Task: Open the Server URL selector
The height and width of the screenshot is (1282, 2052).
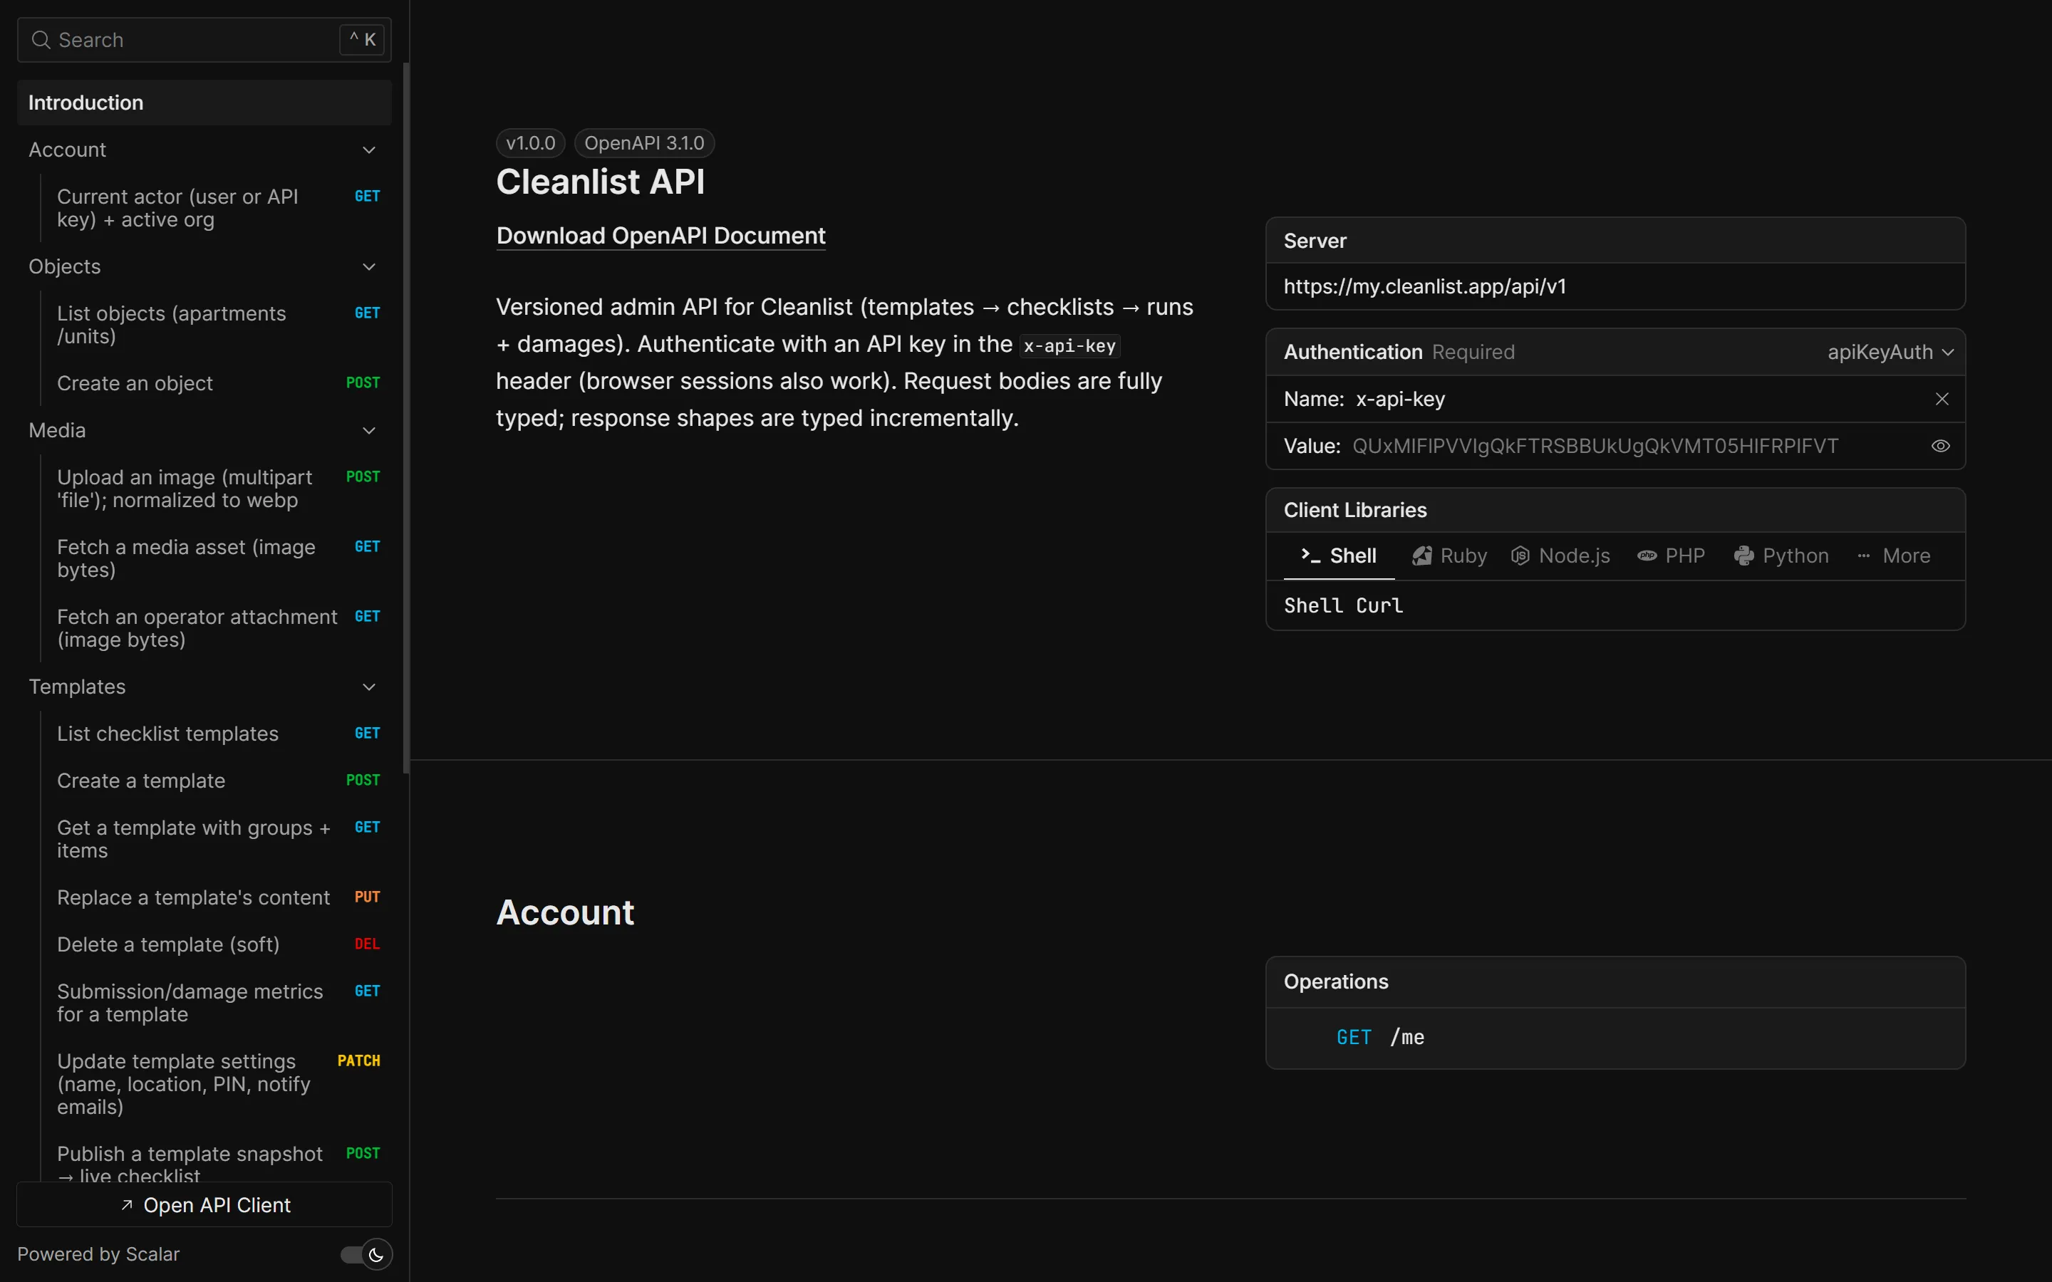Action: pyautogui.click(x=1615, y=286)
